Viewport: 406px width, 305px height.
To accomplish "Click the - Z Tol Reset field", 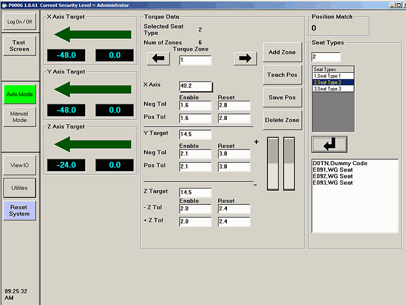I will coord(234,209).
